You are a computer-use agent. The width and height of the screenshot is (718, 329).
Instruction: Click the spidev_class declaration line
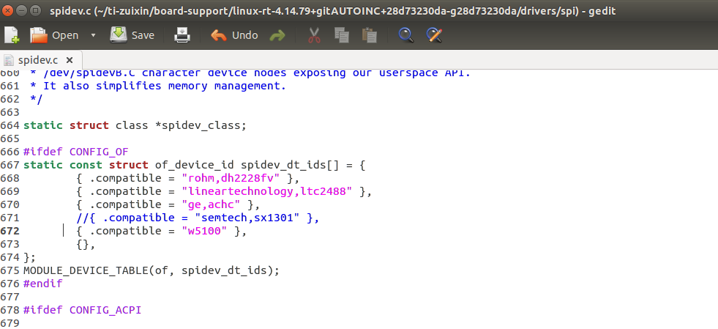pos(135,125)
